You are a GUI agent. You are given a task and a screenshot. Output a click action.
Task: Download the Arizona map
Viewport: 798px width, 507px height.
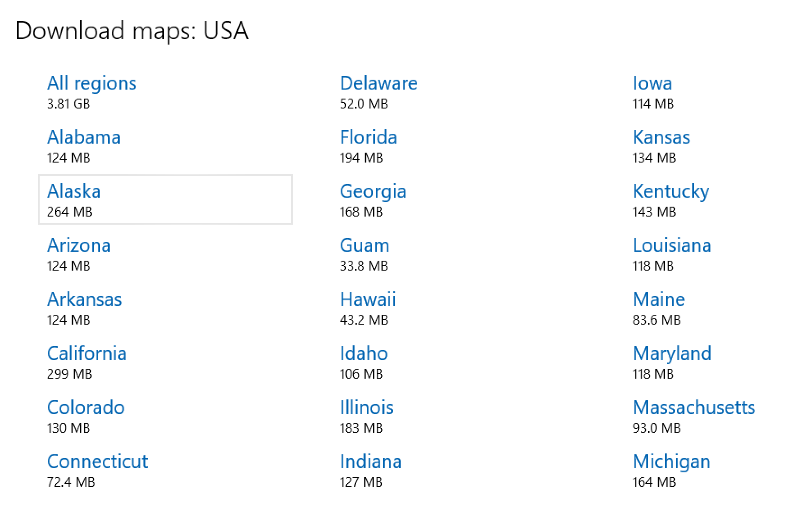pos(79,245)
